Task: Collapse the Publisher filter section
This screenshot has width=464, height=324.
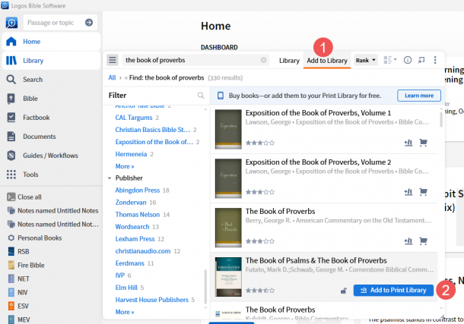Action: 110,178
